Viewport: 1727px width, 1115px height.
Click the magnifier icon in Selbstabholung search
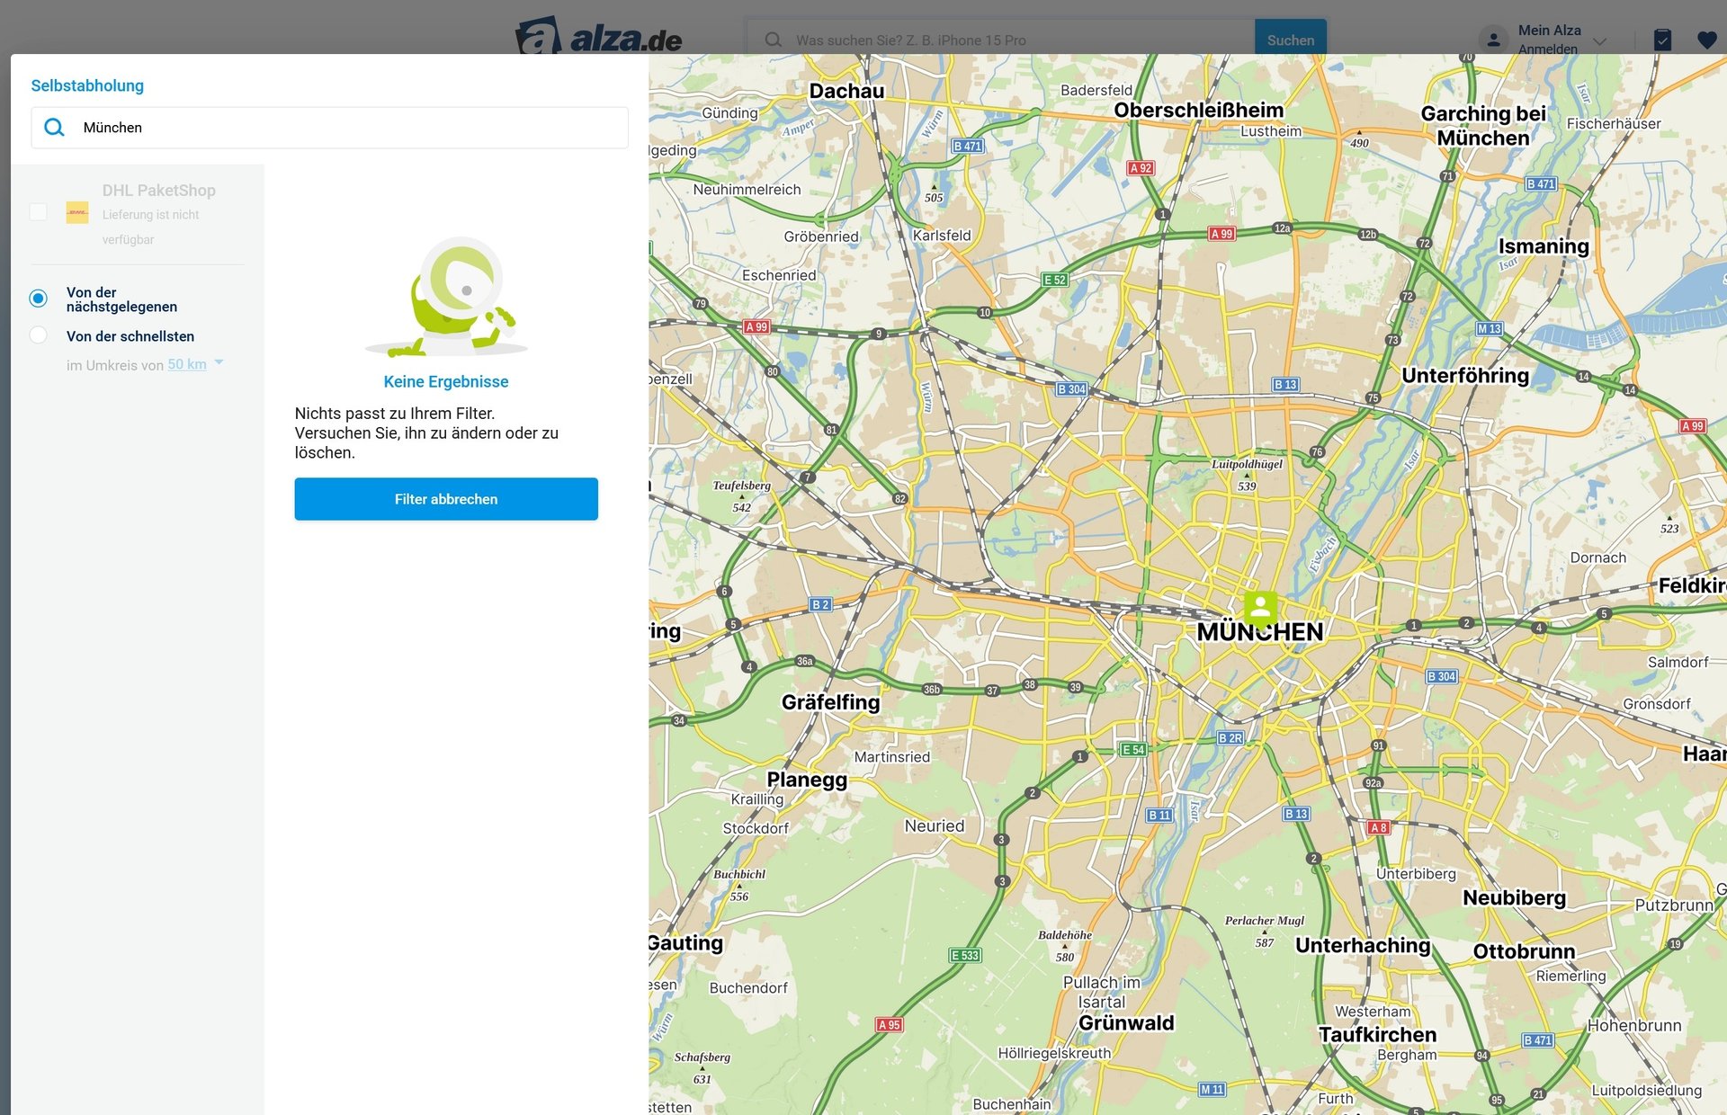pos(54,128)
